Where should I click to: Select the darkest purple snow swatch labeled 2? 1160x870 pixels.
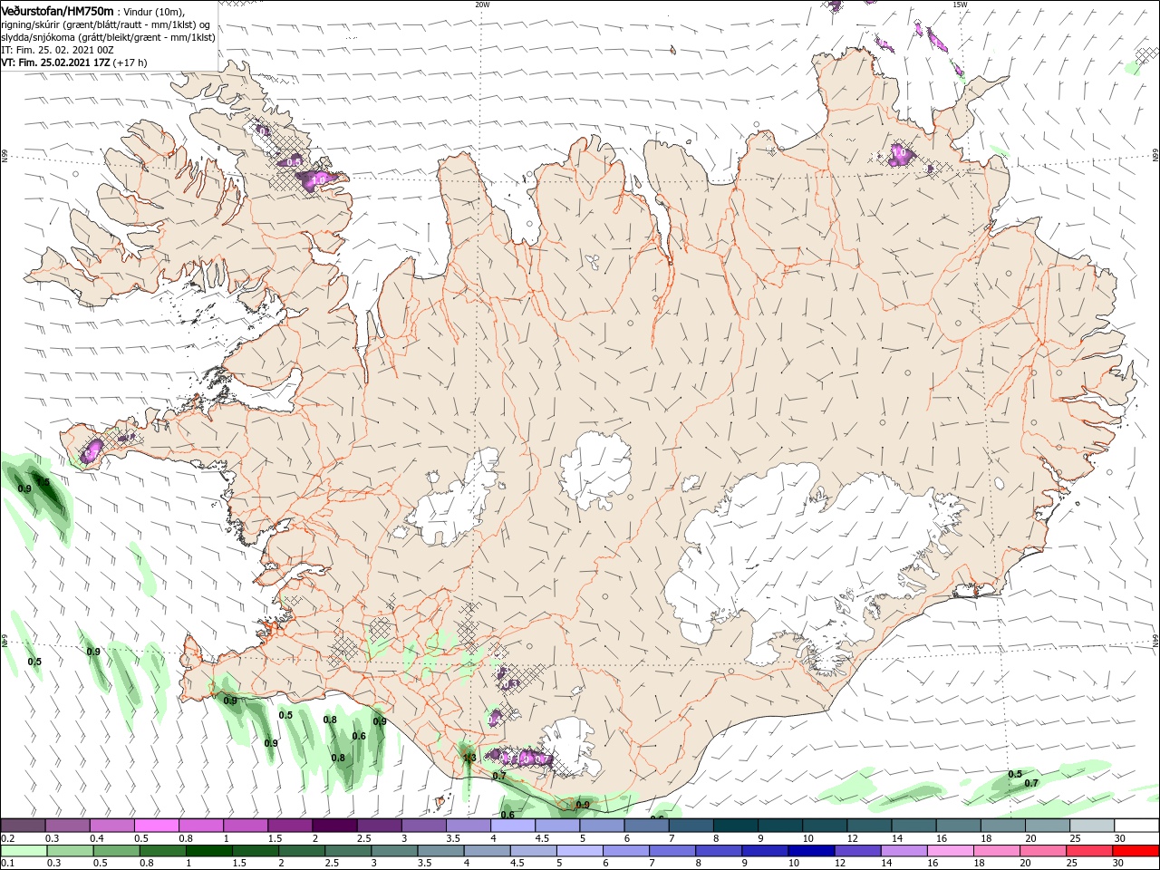tap(334, 826)
